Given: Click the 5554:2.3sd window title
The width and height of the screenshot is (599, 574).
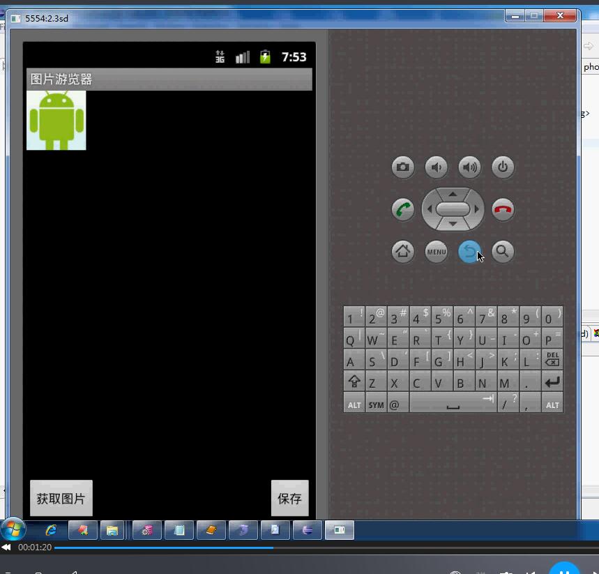Looking at the screenshot, I should point(47,18).
